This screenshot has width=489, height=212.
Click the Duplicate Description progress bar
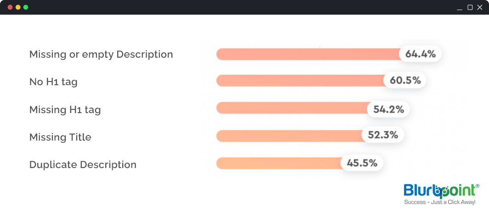[x=278, y=163]
